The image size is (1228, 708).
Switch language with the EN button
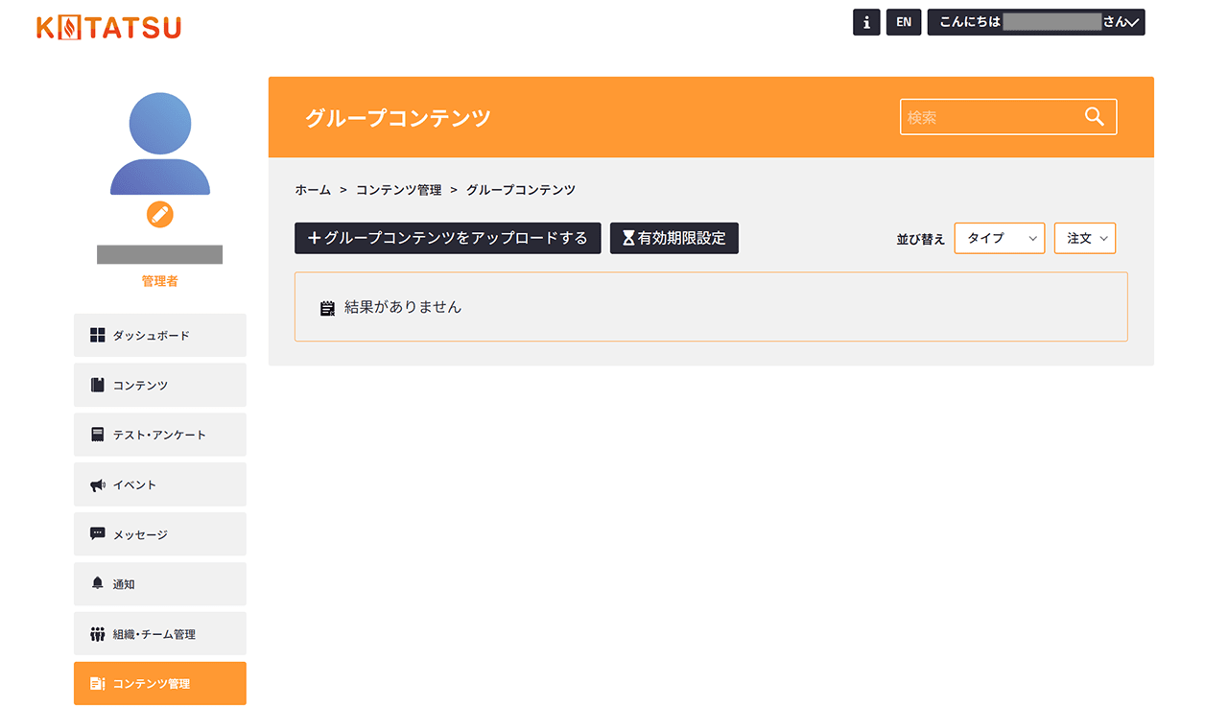[903, 21]
